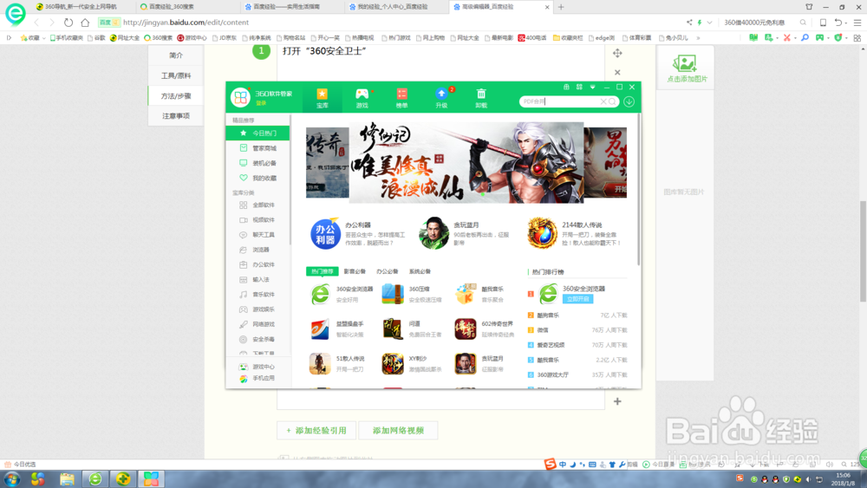The image size is (867, 488).
Task: Open the dropdown menu arrow in the 360 title bar
Action: pos(592,88)
